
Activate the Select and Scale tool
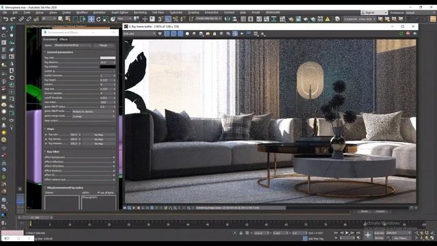[106, 19]
